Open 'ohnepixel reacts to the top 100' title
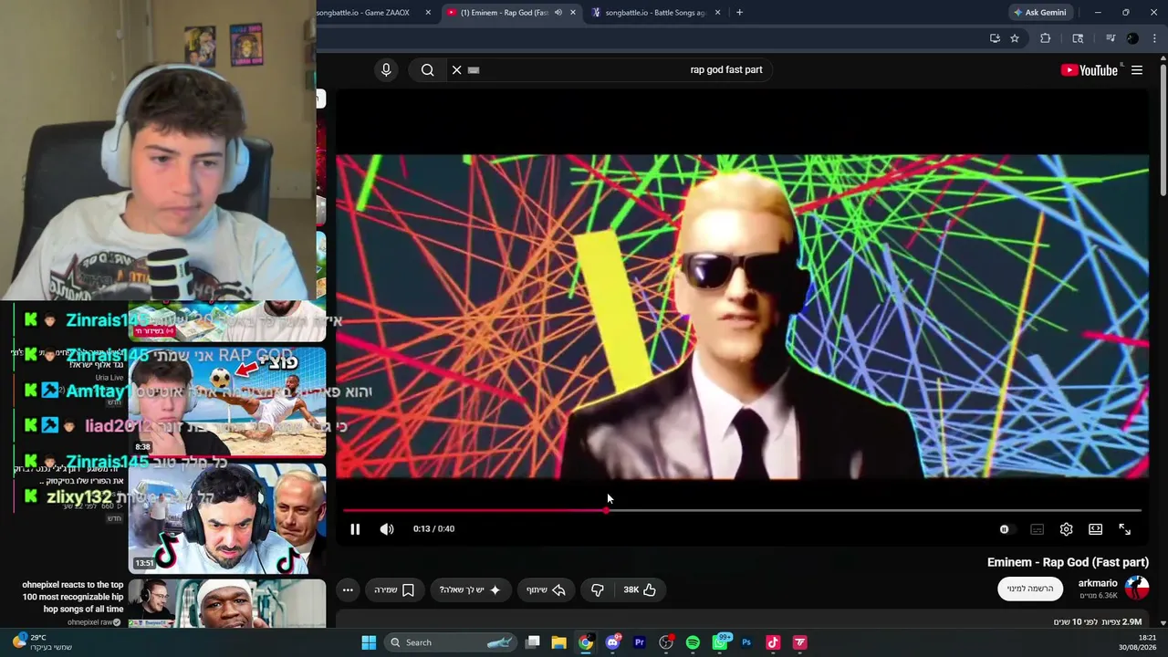The image size is (1168, 657). (73, 597)
